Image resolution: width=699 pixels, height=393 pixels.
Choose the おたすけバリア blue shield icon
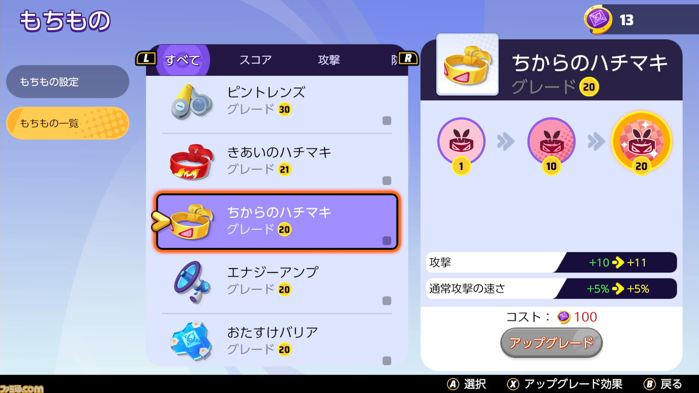(x=191, y=339)
